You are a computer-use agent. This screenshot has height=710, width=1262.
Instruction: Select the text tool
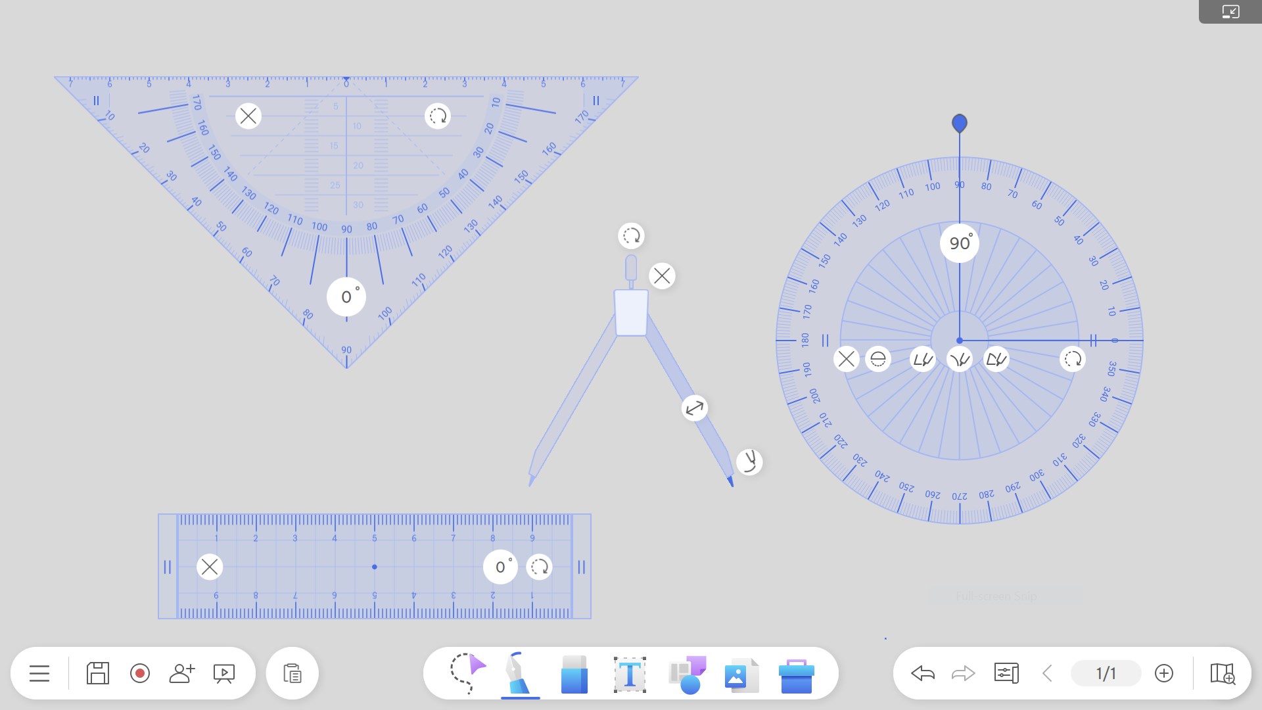coord(630,674)
